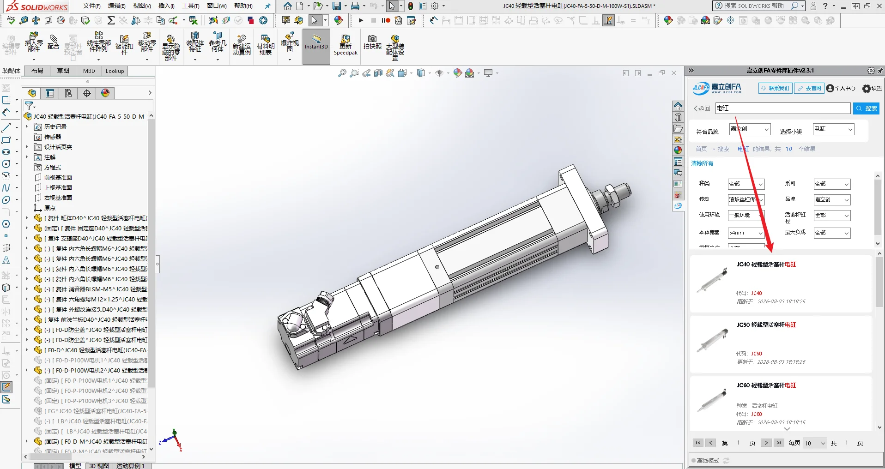Toggle the Instant3D button
The height and width of the screenshot is (469, 885).
tap(316, 46)
